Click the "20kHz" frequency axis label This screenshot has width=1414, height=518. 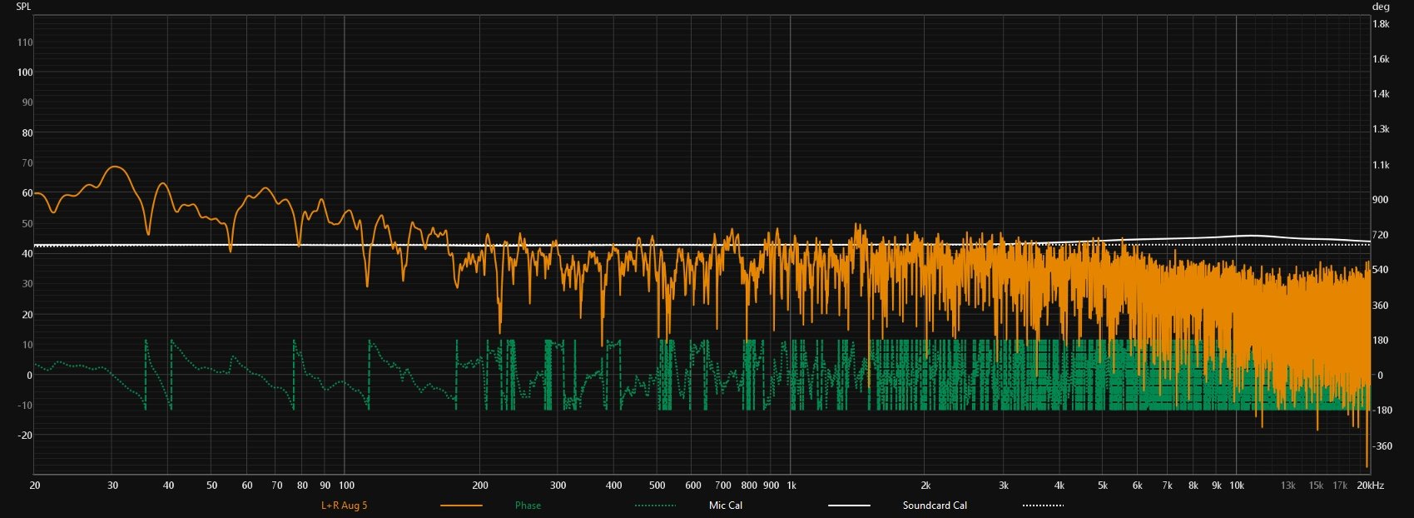tap(1371, 486)
